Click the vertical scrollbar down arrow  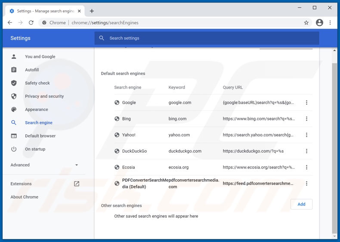[334, 236]
